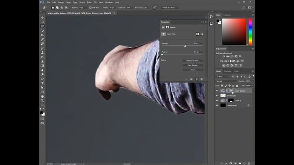Select the Horizontal Type tool
294x165 pixels.
point(42,83)
